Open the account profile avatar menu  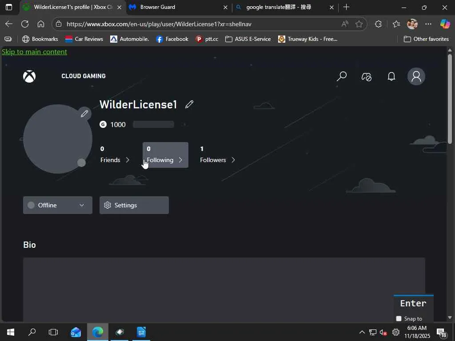(x=416, y=76)
